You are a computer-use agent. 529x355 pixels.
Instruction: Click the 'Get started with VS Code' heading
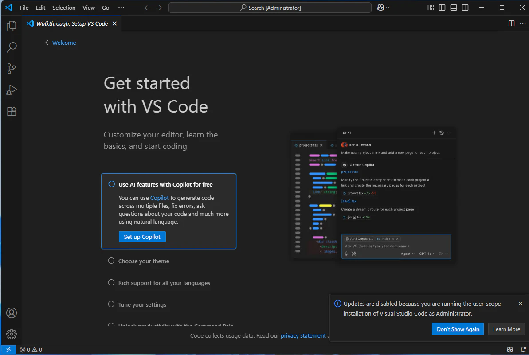(x=156, y=95)
